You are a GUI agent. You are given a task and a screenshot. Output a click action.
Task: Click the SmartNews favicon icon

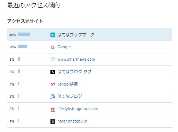(53, 60)
